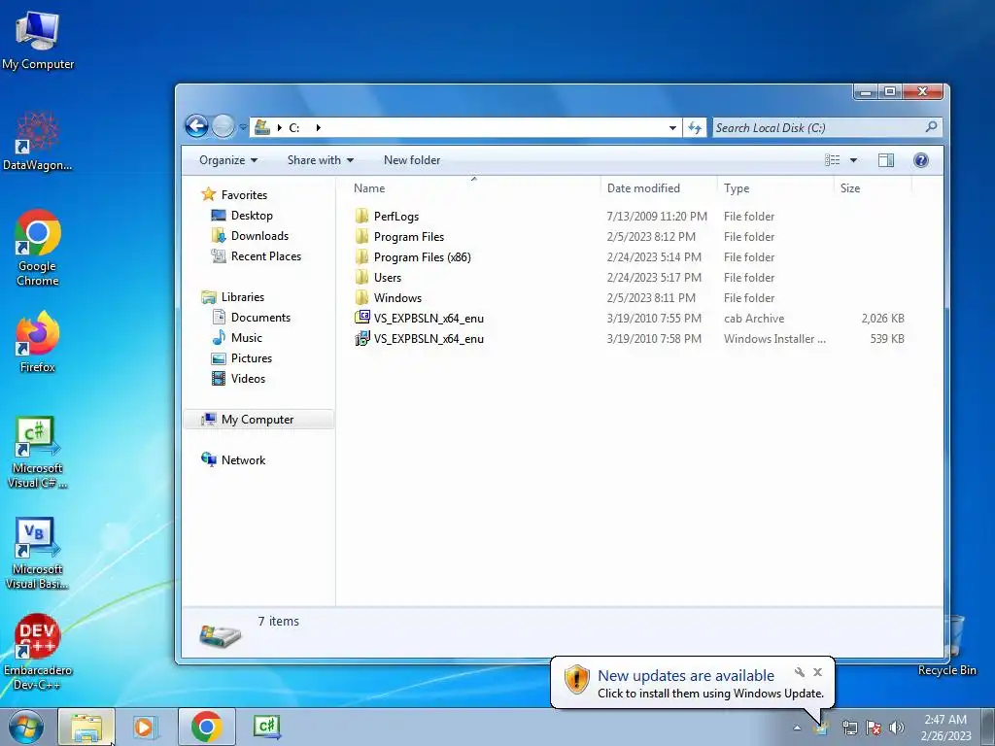This screenshot has width=995, height=746.
Task: Open Microsoft Visual Basic desktop shortcut
Action: click(38, 553)
